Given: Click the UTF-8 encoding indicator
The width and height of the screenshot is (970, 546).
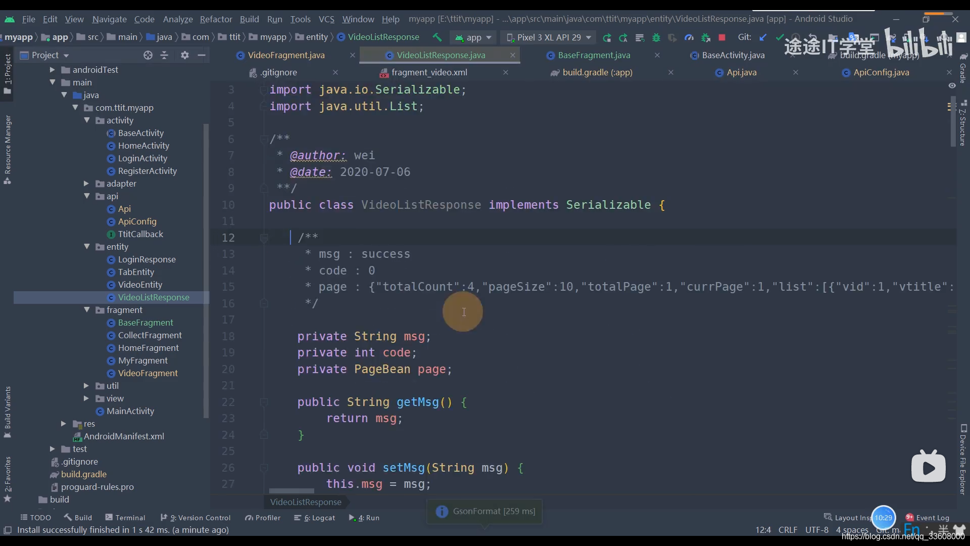Looking at the screenshot, I should [816, 530].
